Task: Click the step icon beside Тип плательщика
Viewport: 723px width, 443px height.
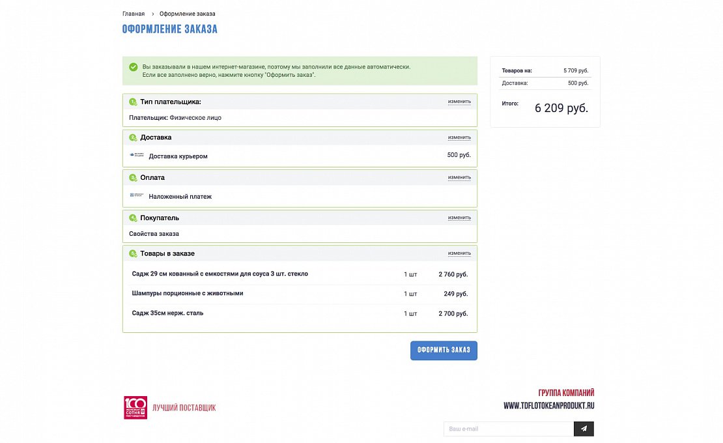Action: point(133,102)
